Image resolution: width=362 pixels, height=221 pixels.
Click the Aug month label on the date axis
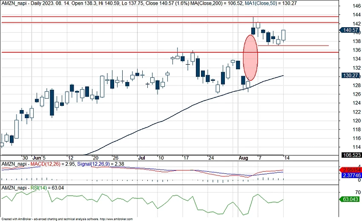point(243,158)
